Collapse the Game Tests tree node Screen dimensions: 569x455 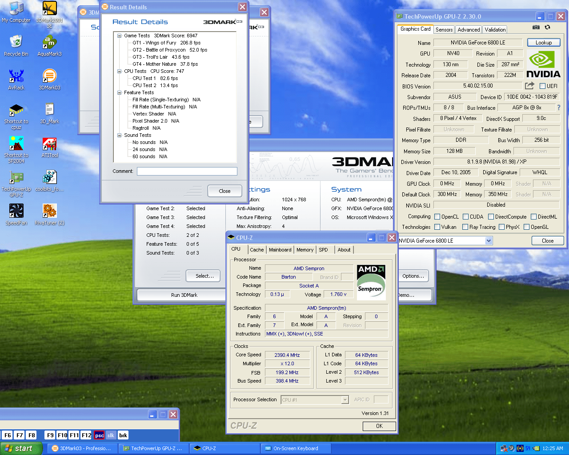119,36
